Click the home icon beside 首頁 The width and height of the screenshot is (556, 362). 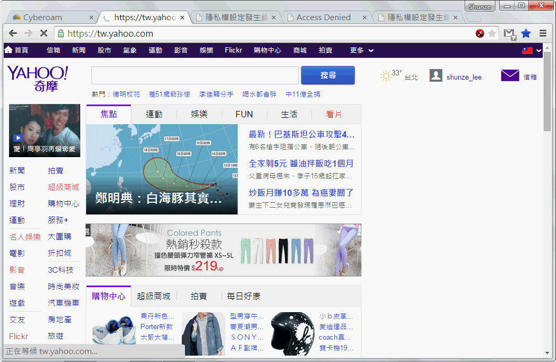pyautogui.click(x=8, y=50)
